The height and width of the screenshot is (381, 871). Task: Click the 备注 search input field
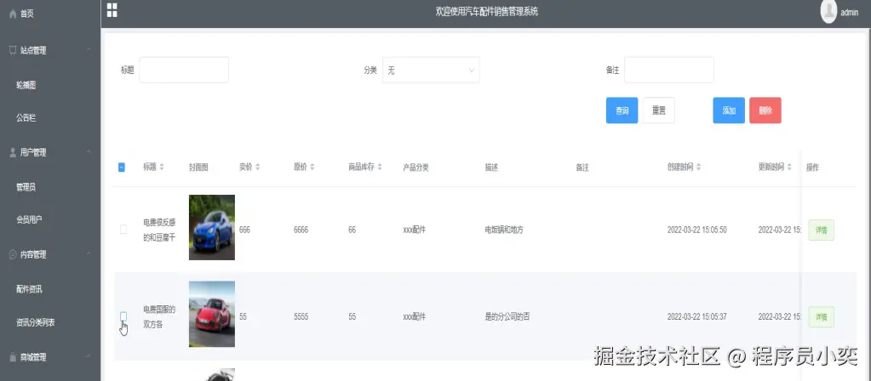[669, 70]
